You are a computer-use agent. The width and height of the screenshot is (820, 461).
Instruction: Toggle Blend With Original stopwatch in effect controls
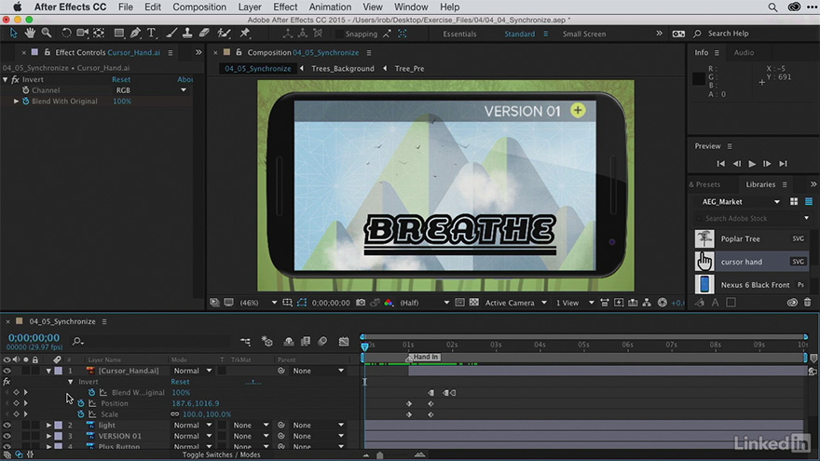tap(26, 102)
